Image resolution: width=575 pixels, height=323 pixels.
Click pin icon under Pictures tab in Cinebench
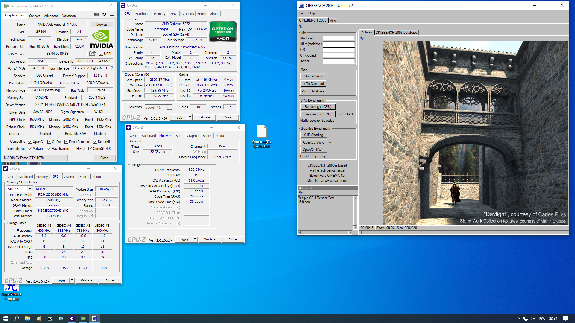(362, 38)
